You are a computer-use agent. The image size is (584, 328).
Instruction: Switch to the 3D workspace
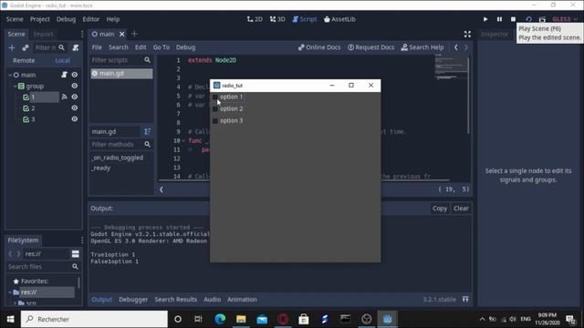(x=277, y=19)
